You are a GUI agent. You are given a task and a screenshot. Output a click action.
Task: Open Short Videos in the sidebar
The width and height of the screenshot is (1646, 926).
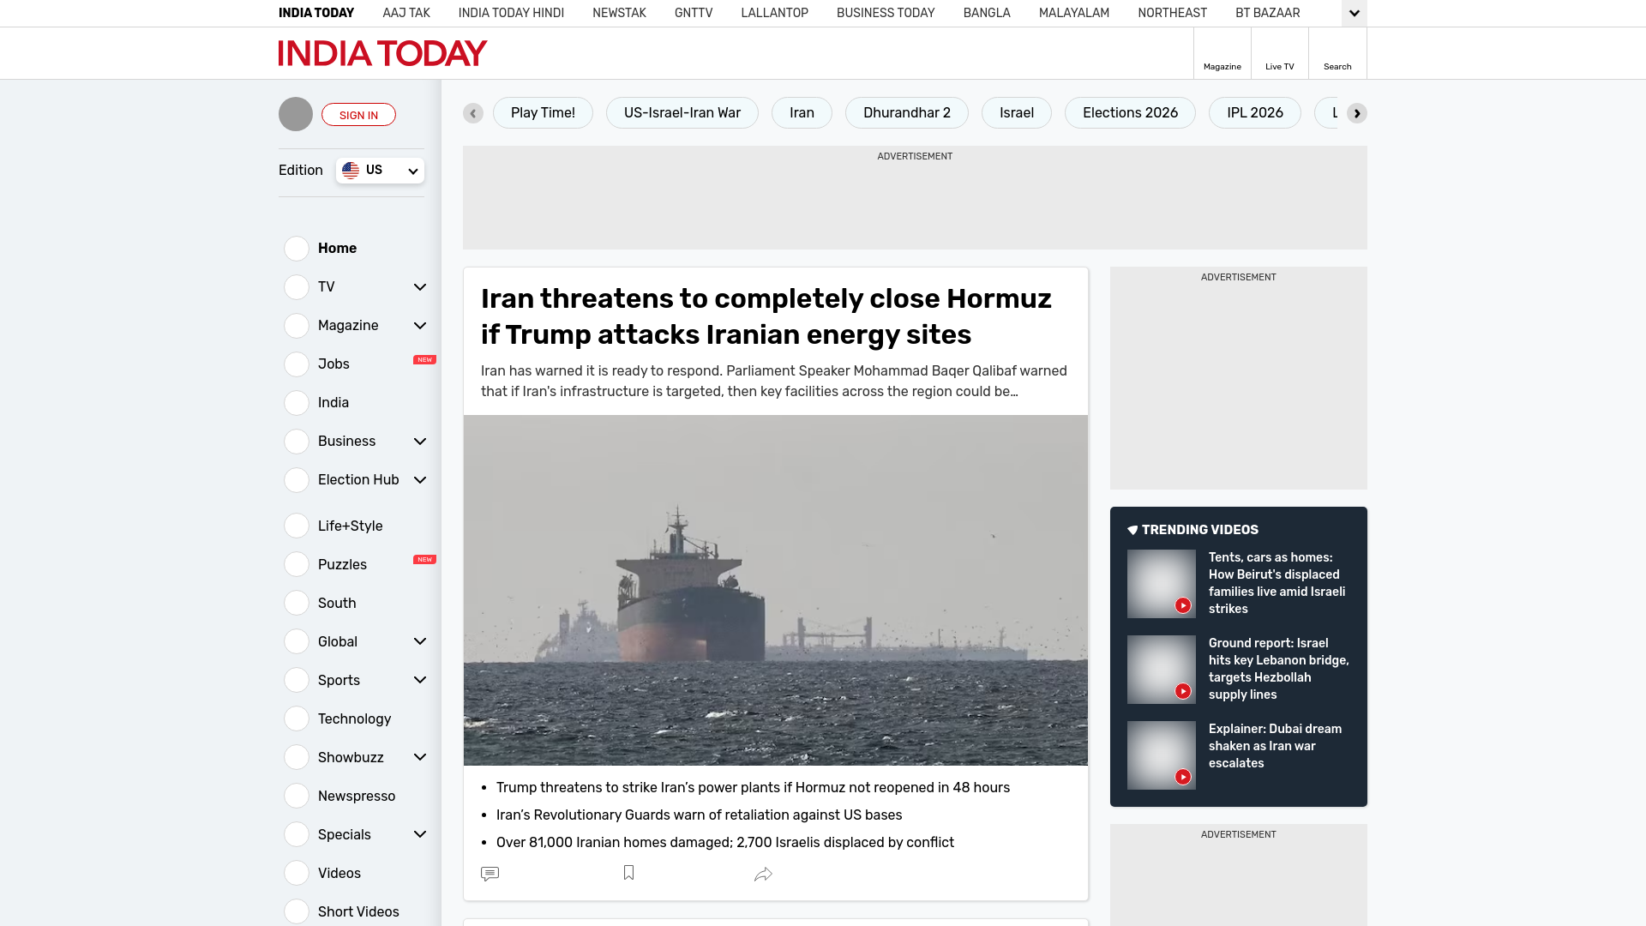[358, 911]
